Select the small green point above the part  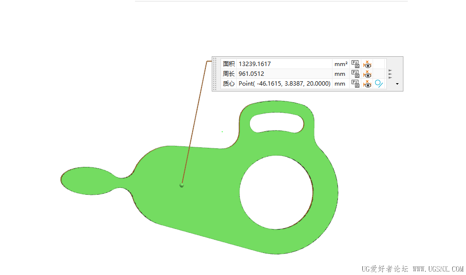(222, 132)
